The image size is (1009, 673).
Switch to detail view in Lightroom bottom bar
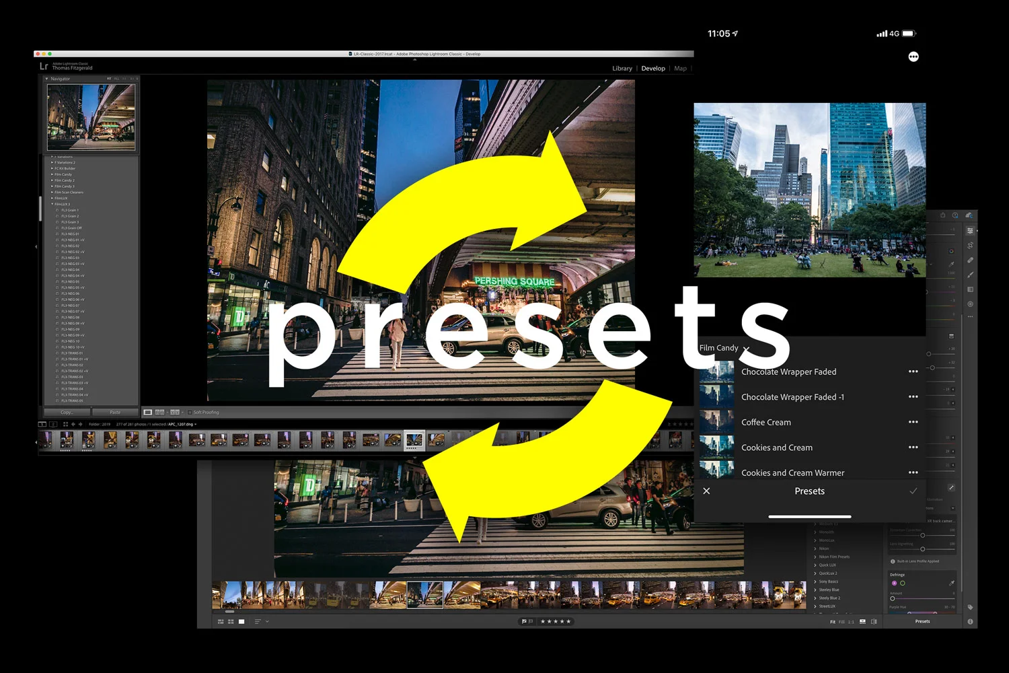pyautogui.click(x=241, y=621)
